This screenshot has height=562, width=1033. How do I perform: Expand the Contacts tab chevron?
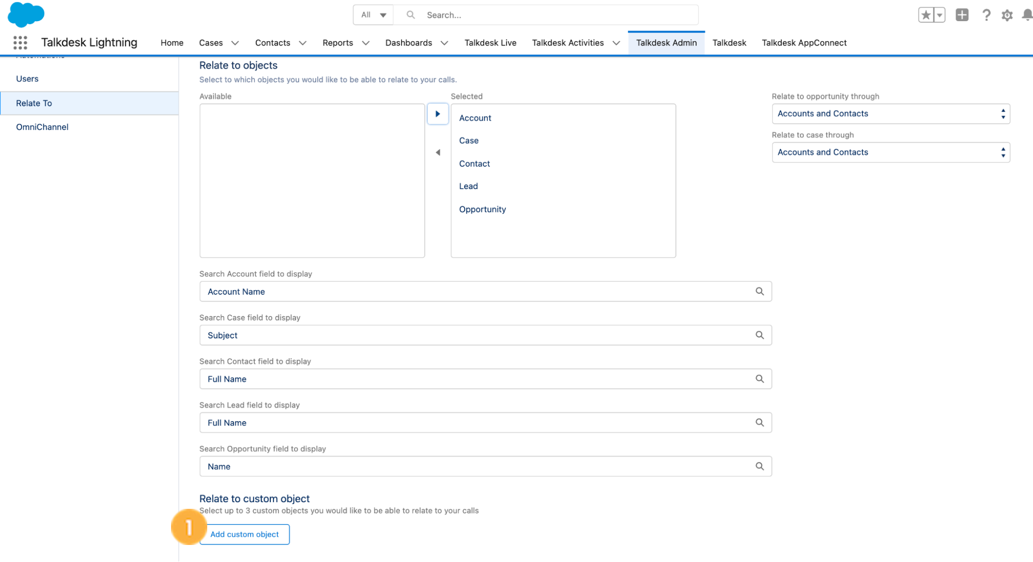pos(303,43)
